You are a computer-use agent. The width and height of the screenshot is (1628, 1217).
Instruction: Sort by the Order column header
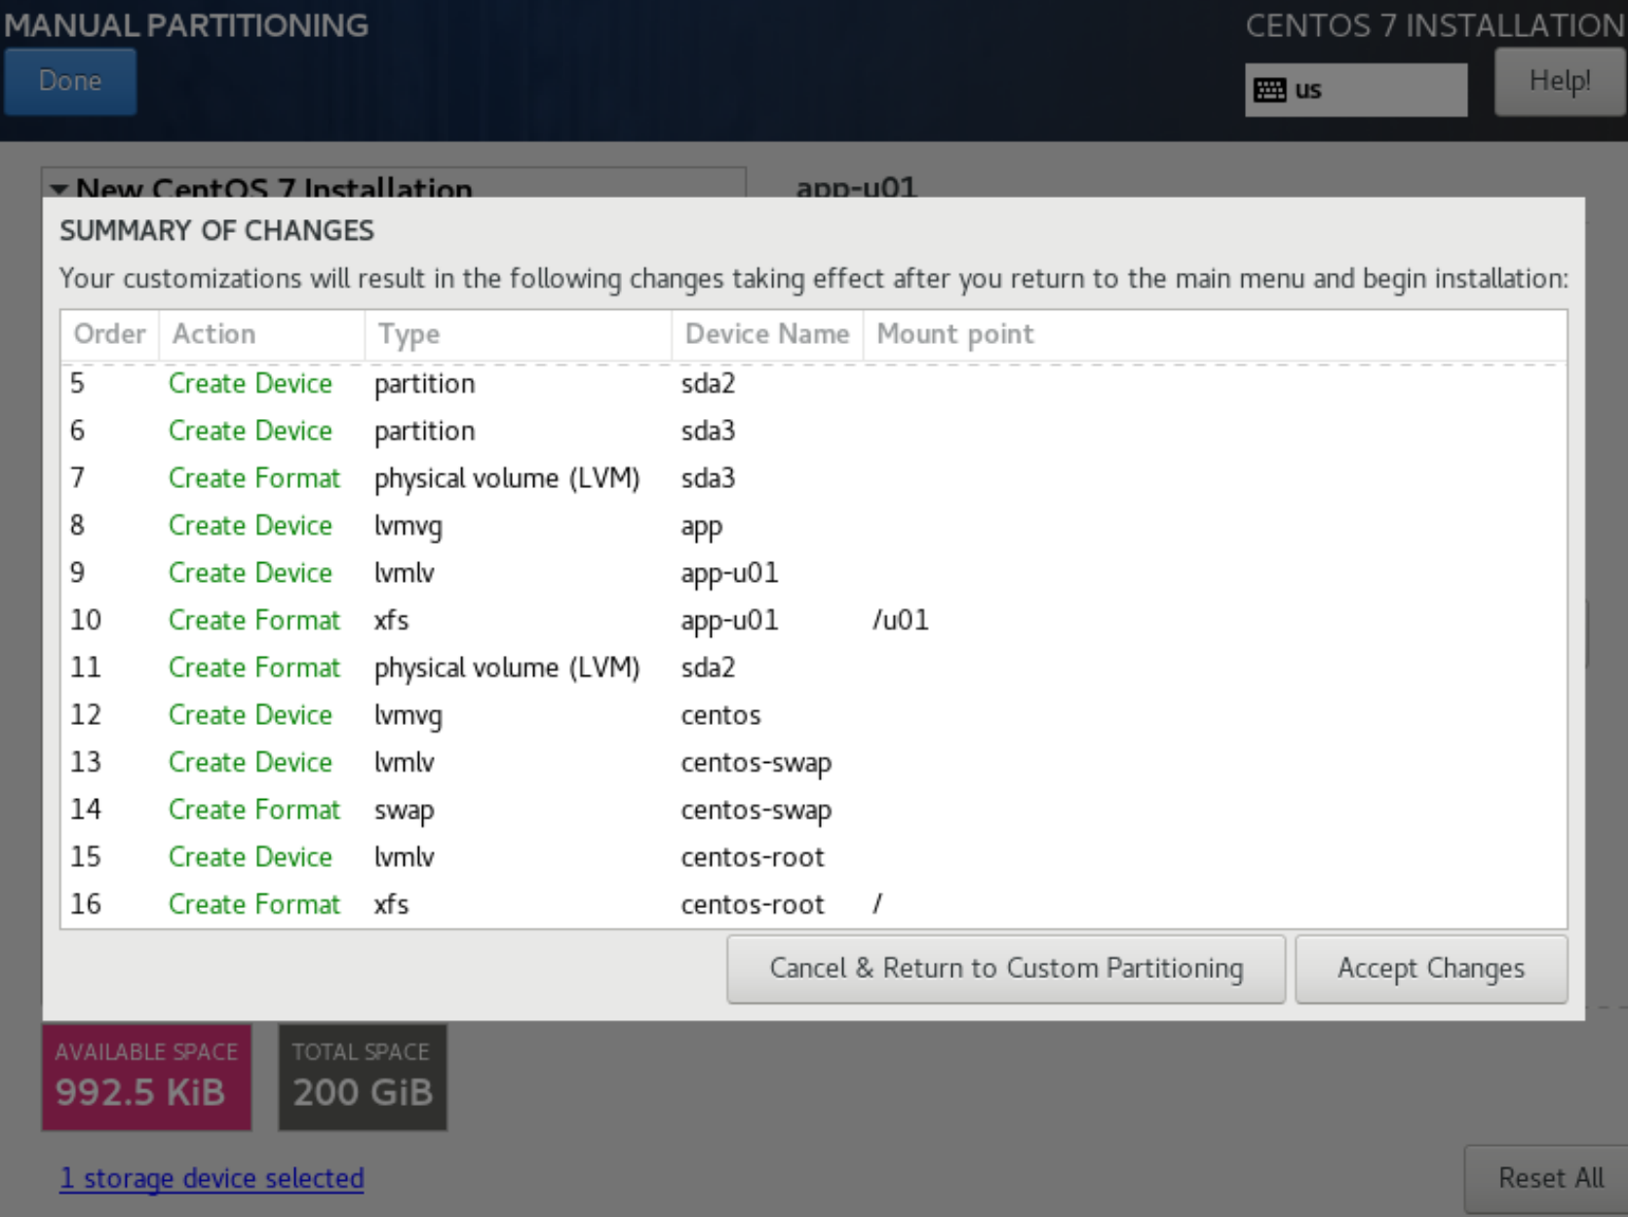109,334
